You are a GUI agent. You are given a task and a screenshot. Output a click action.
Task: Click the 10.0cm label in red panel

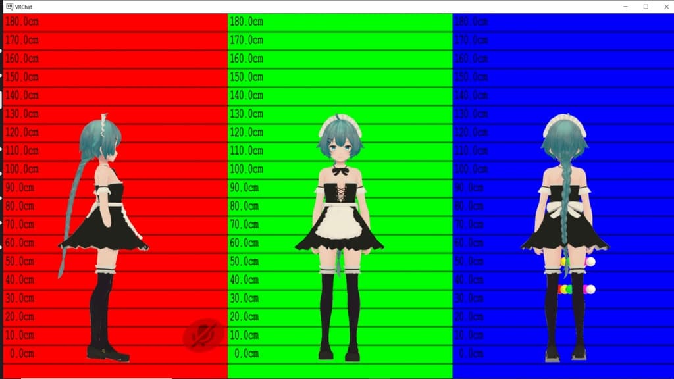coord(20,336)
